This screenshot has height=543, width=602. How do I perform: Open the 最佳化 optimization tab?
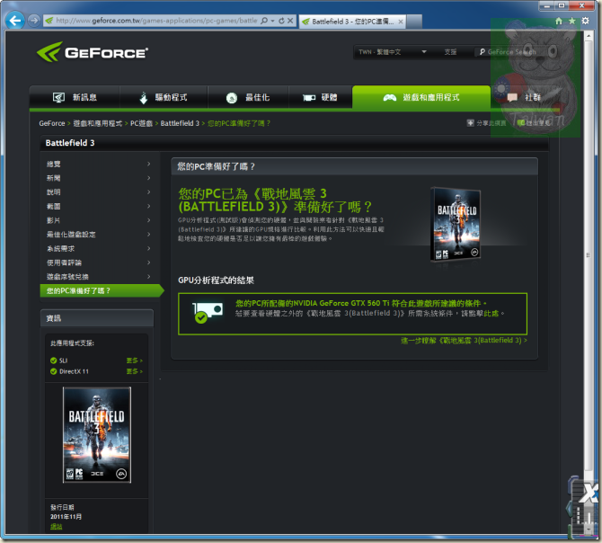pyautogui.click(x=248, y=97)
